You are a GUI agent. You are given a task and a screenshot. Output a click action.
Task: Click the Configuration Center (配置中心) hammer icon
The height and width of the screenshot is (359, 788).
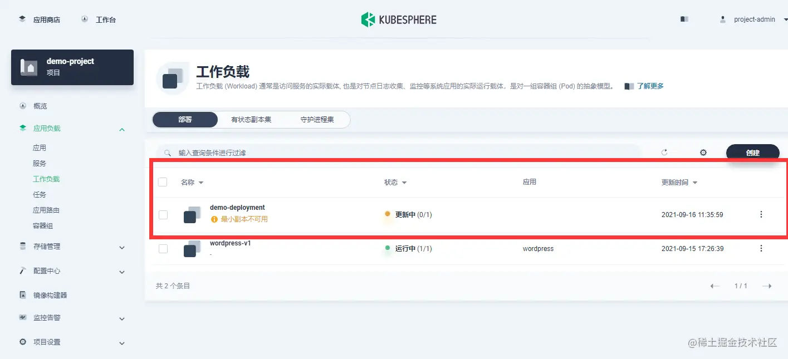[x=23, y=271]
